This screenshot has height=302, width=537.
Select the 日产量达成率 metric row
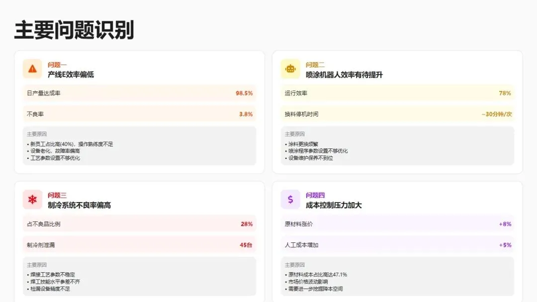[x=139, y=93]
